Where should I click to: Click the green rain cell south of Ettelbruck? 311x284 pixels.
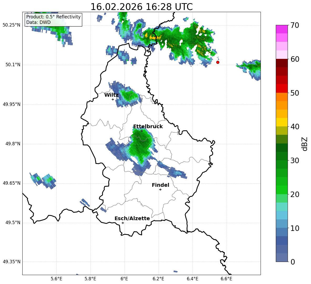[141, 146]
